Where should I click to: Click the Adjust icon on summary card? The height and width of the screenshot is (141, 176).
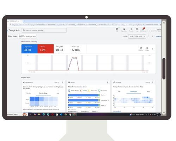(x=147, y=49)
